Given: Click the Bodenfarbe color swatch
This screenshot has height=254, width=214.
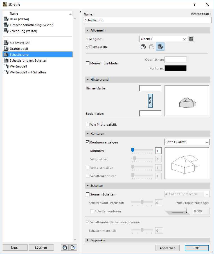Looking at the screenshot, I should 150,113.
